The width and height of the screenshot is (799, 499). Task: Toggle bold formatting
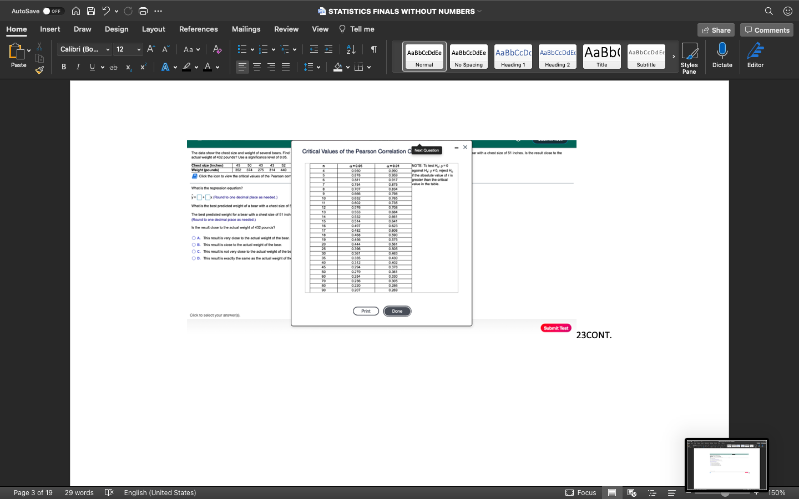coord(63,67)
